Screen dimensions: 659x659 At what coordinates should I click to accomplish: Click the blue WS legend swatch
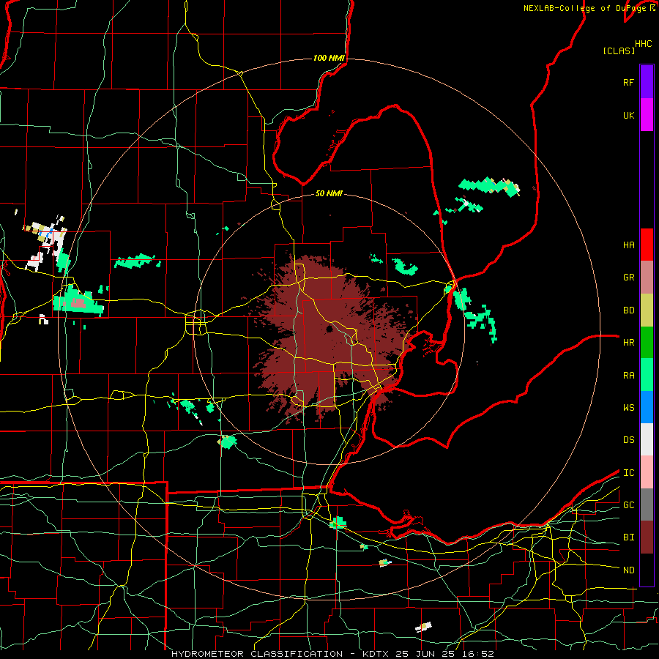click(x=647, y=407)
